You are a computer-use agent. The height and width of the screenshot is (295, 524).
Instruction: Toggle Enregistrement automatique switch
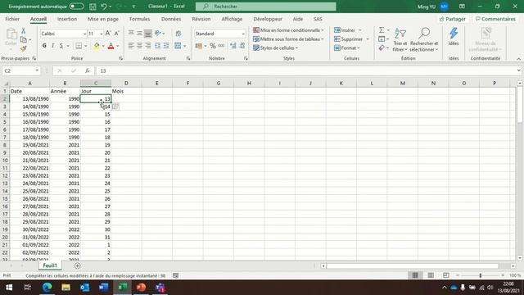[76, 7]
